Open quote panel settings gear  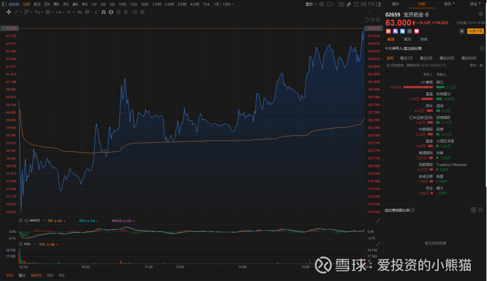pos(481,14)
